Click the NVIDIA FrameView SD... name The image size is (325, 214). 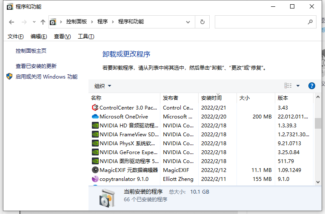tap(129, 134)
